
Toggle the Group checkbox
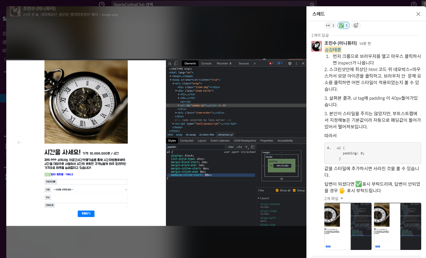294,190
